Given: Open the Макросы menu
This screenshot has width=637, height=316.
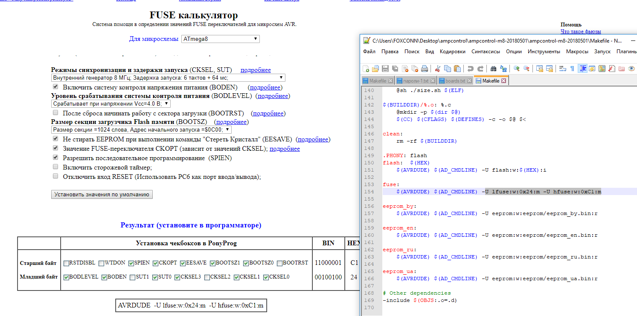Looking at the screenshot, I should coord(577,52).
